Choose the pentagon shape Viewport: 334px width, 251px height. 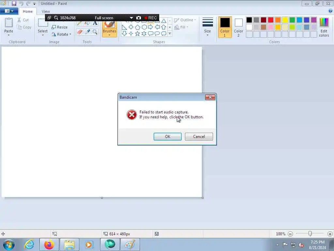click(x=138, y=27)
